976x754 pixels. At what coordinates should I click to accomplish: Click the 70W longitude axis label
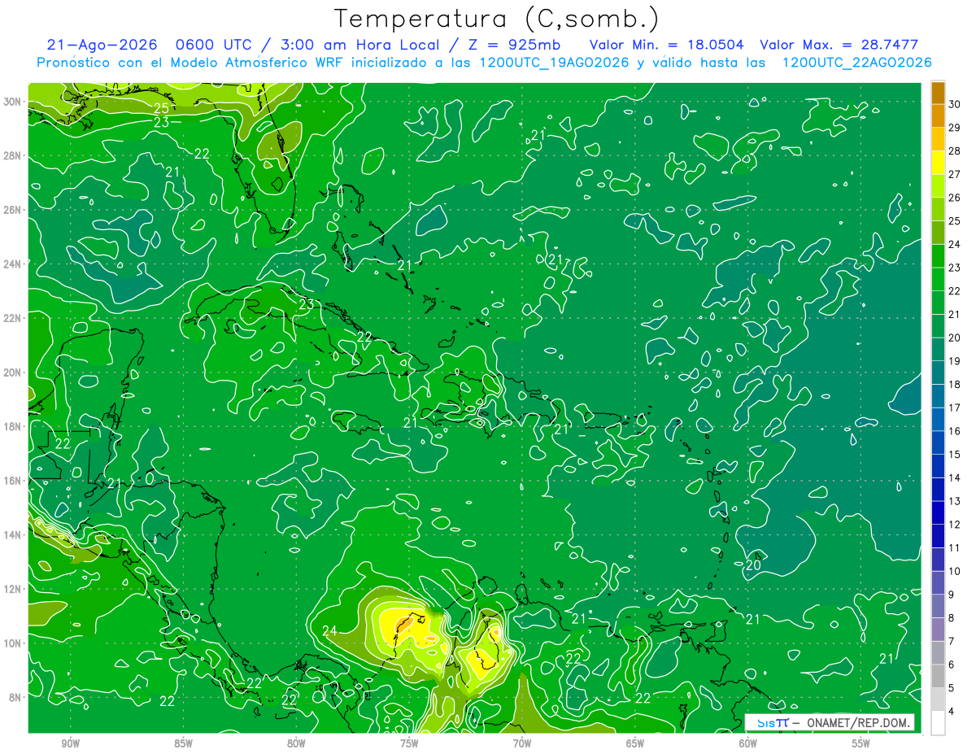522,743
